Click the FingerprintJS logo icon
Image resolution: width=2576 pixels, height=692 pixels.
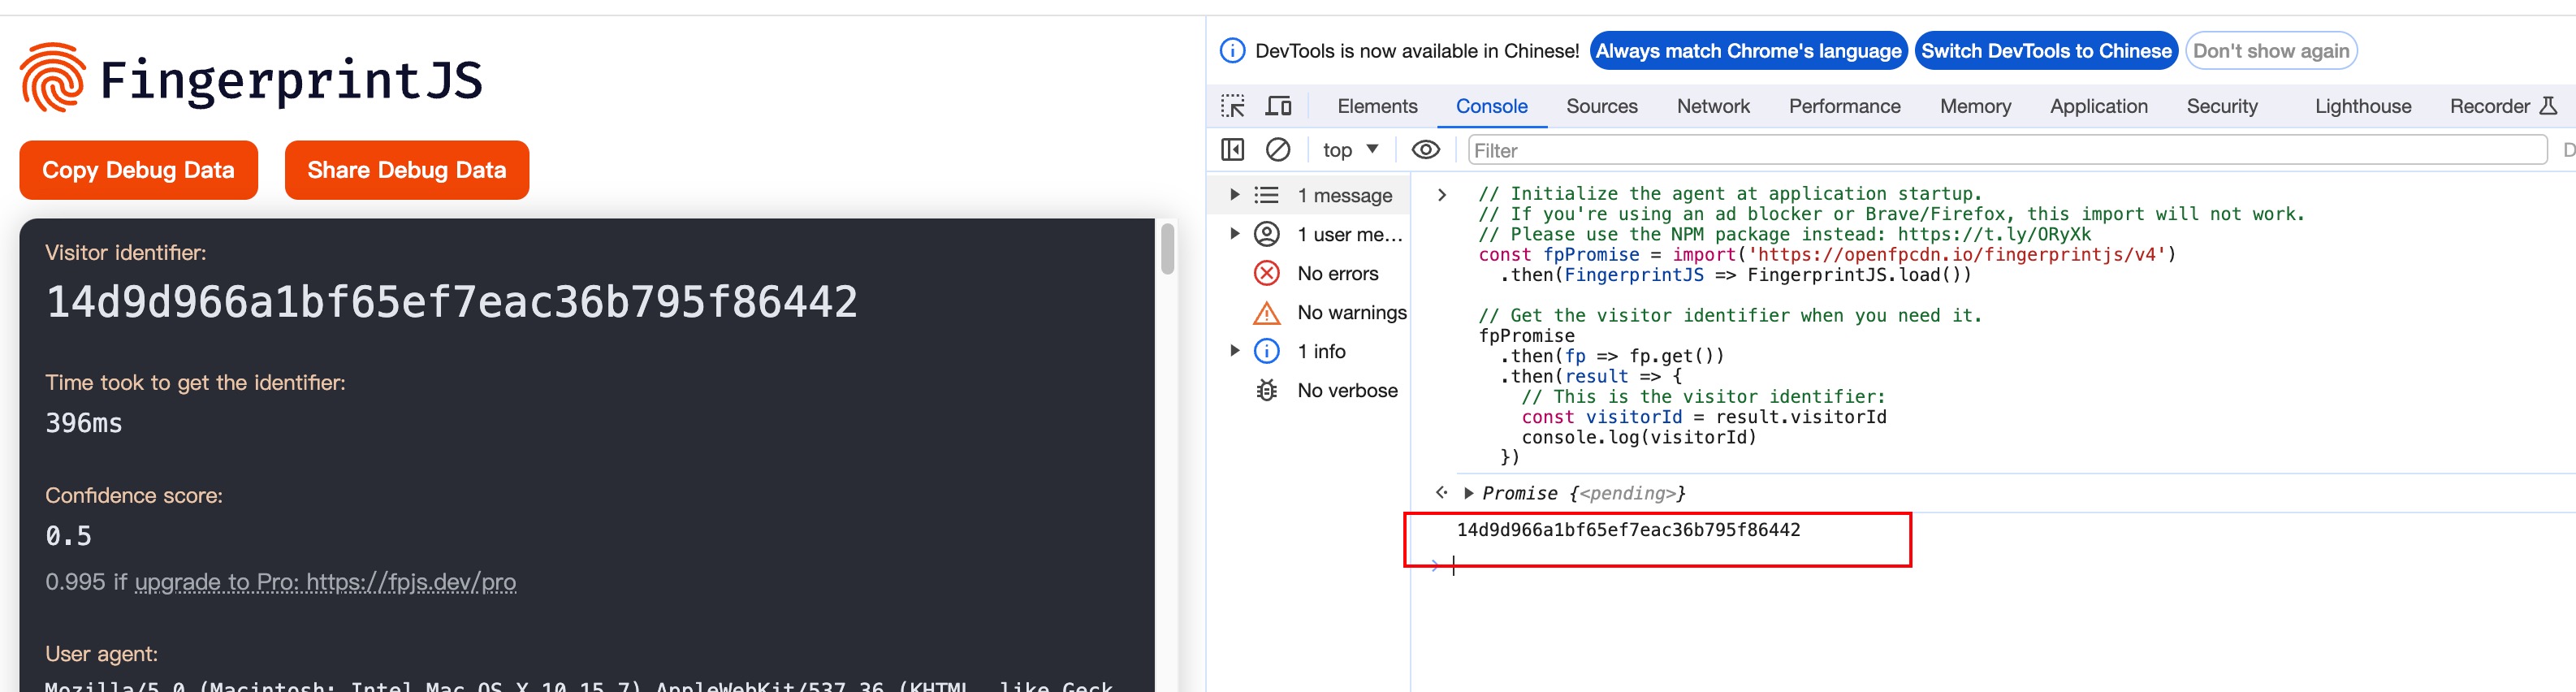pyautogui.click(x=53, y=77)
